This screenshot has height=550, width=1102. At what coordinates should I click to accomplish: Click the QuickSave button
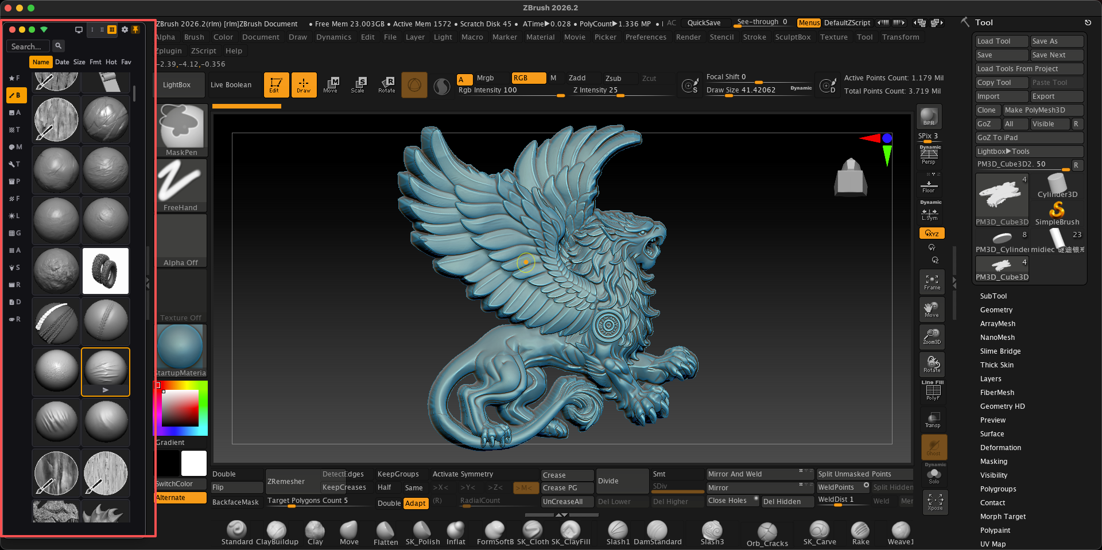pyautogui.click(x=704, y=23)
